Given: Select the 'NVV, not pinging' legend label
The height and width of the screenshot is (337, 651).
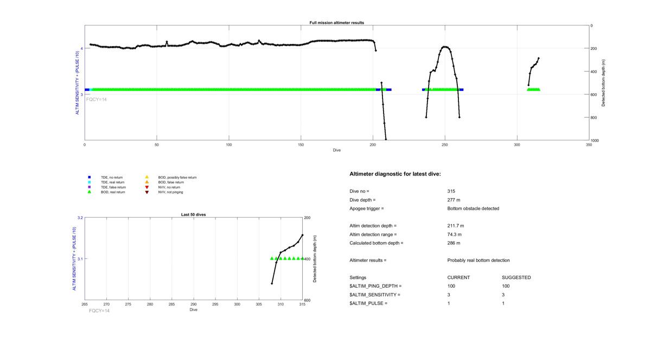Looking at the screenshot, I should point(170,192).
